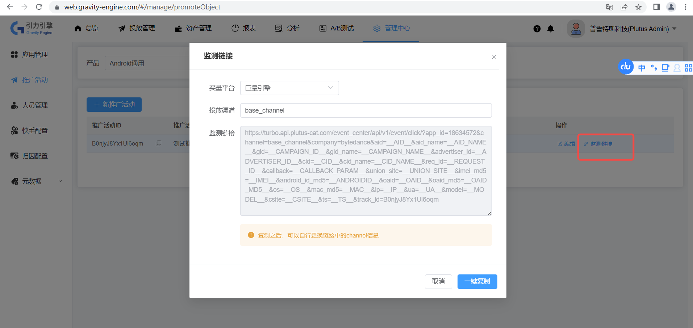The image size is (693, 328).
Task: Expand the 买量平台 dropdown
Action: 289,88
